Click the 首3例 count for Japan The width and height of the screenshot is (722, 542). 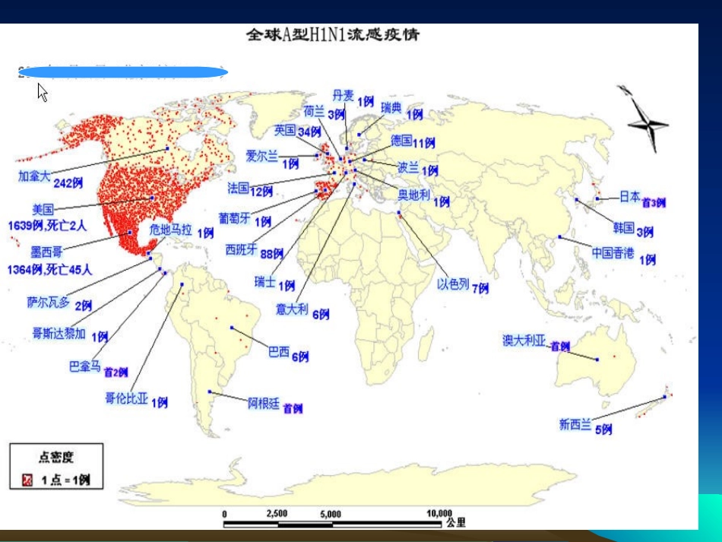click(654, 203)
